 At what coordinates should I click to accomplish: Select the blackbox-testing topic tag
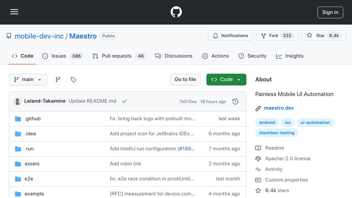276,133
